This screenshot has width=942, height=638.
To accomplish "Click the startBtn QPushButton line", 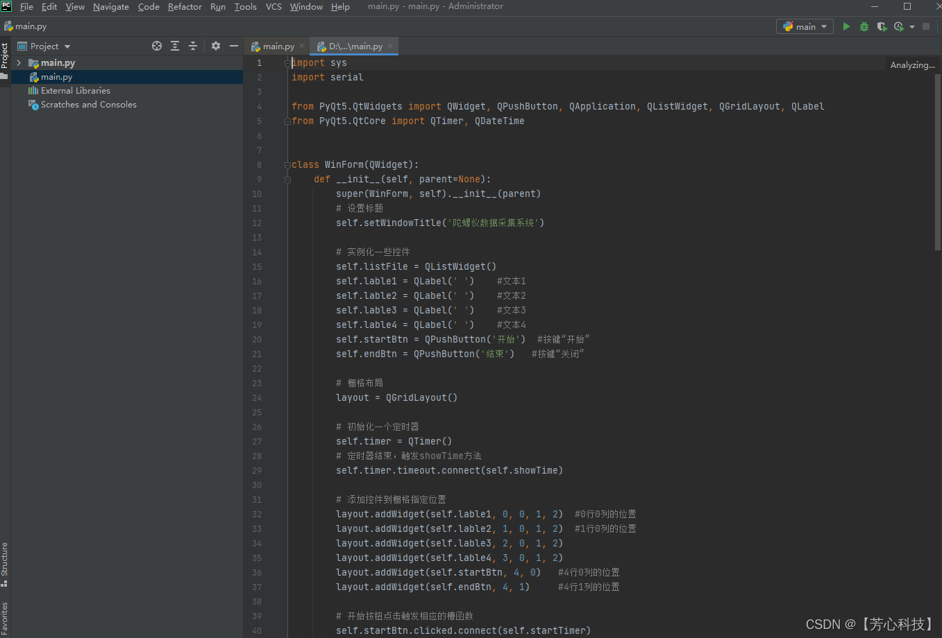I will coord(463,340).
